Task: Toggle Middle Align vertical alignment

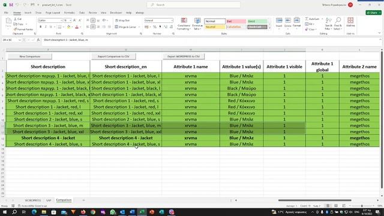Action: 93,20
